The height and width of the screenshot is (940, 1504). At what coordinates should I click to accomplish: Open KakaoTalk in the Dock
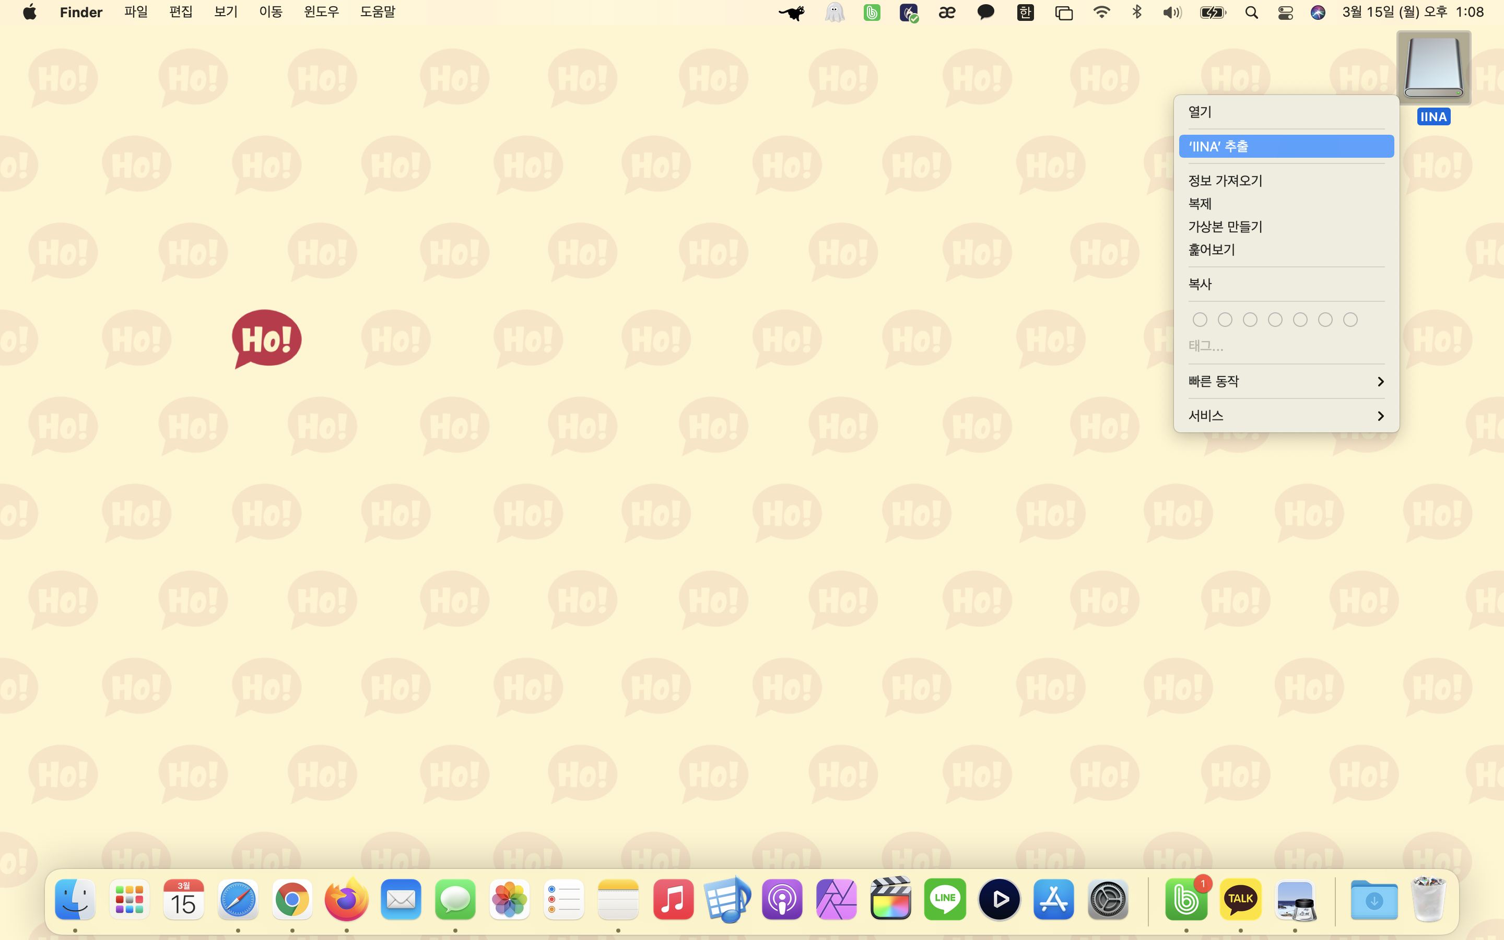click(x=1240, y=899)
